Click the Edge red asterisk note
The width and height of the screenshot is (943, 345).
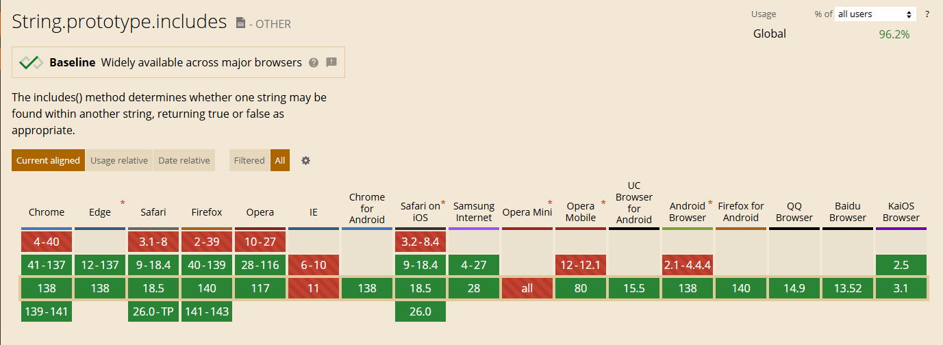(123, 203)
